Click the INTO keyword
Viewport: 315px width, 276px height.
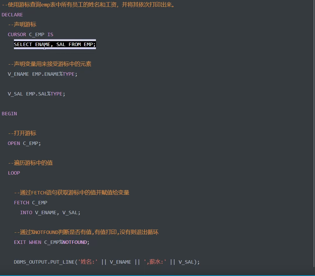click(x=26, y=213)
